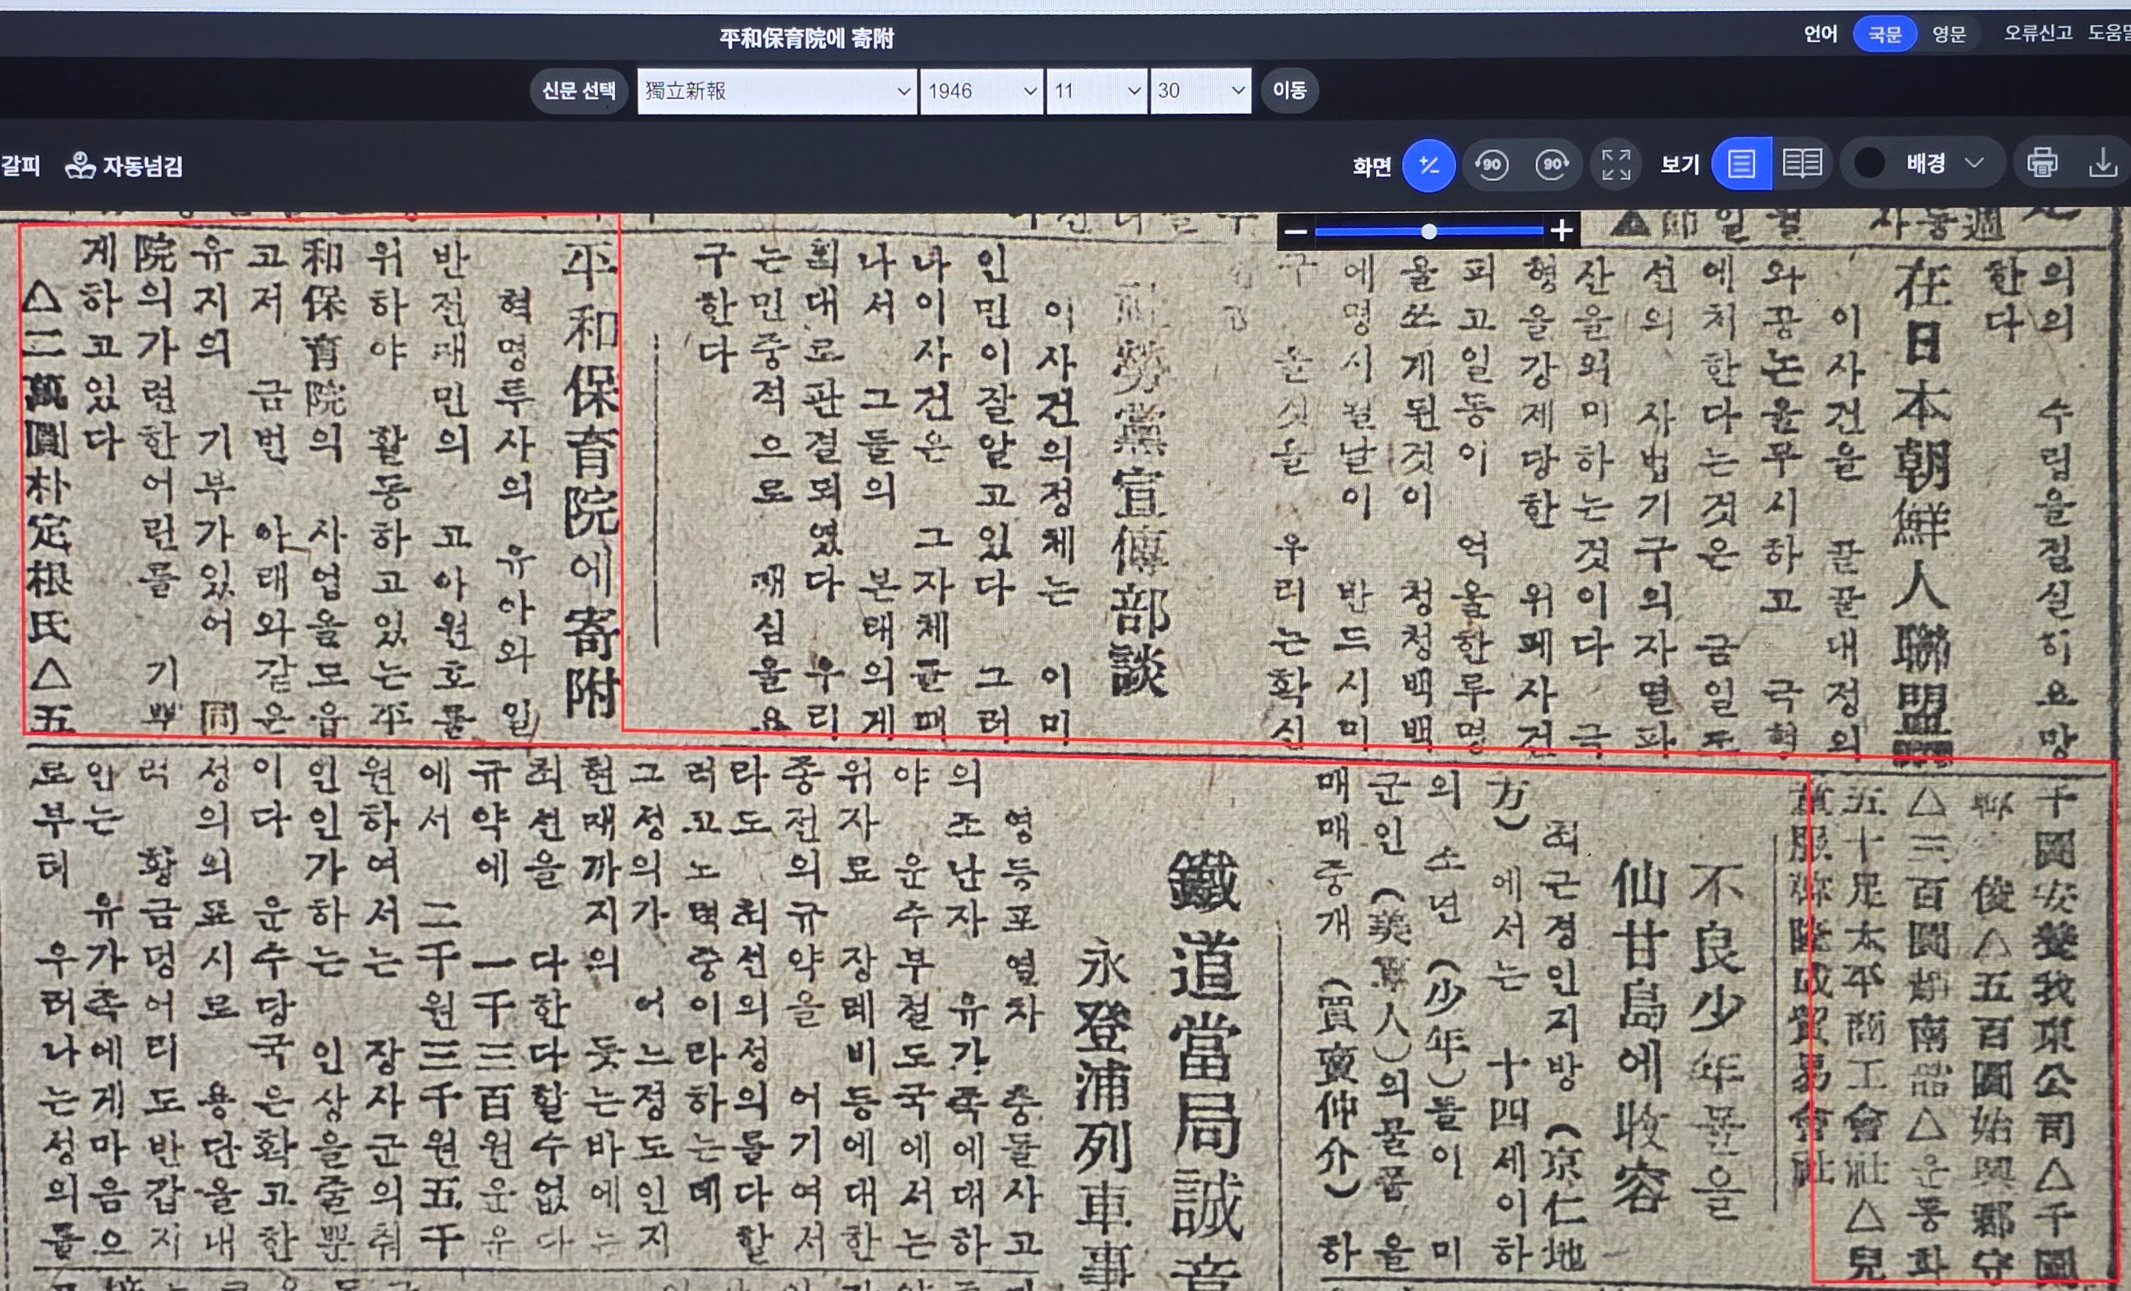Screen dimensions: 2131x1291
Task: Print the newspaper page
Action: point(2042,163)
